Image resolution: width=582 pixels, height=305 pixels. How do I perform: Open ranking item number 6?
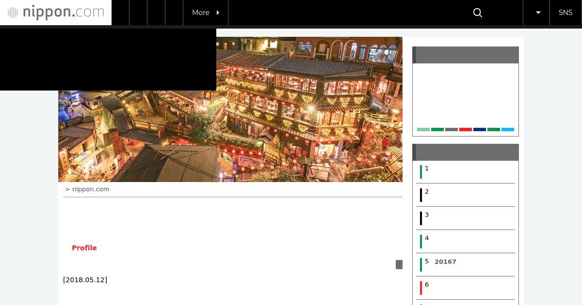466,288
